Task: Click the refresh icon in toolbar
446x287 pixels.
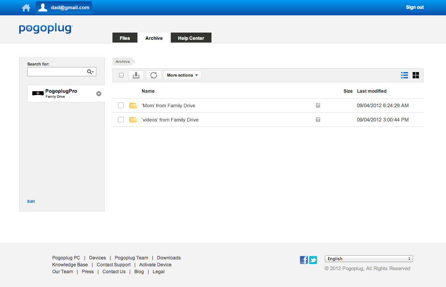Action: 154,75
